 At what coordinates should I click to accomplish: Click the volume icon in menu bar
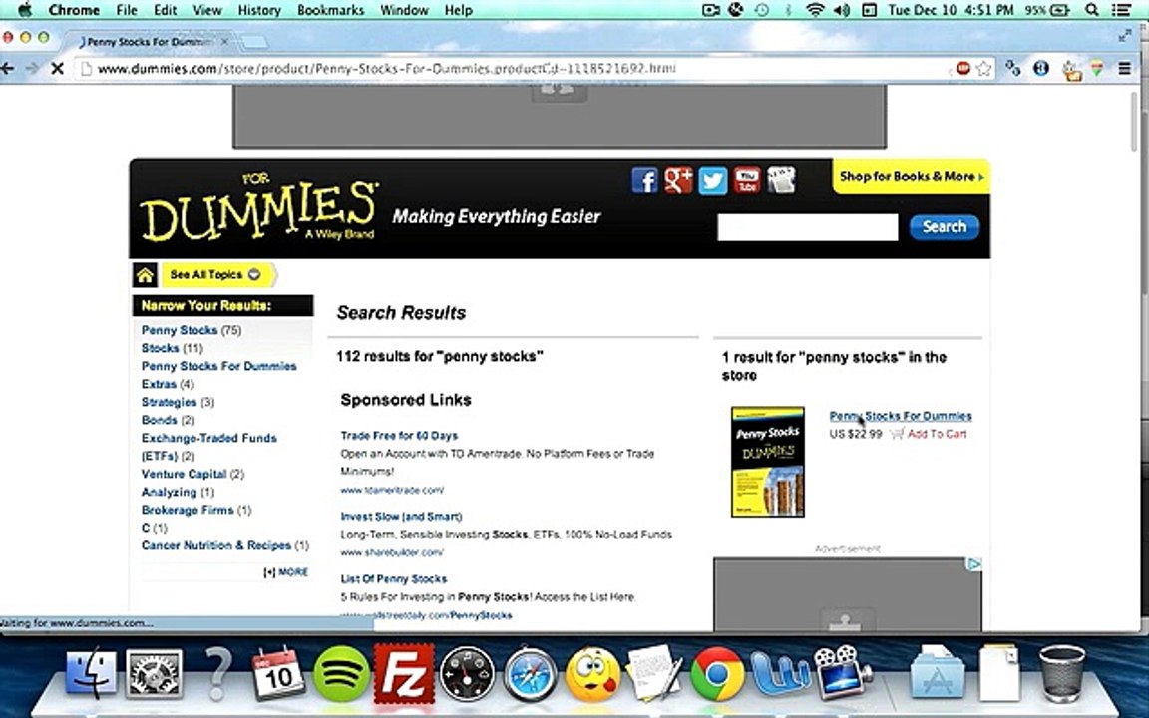[x=841, y=10]
